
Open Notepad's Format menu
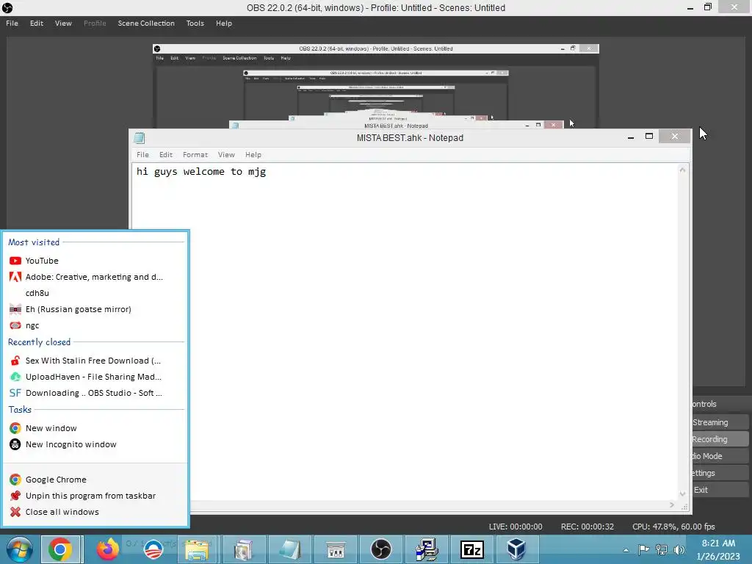tap(195, 154)
